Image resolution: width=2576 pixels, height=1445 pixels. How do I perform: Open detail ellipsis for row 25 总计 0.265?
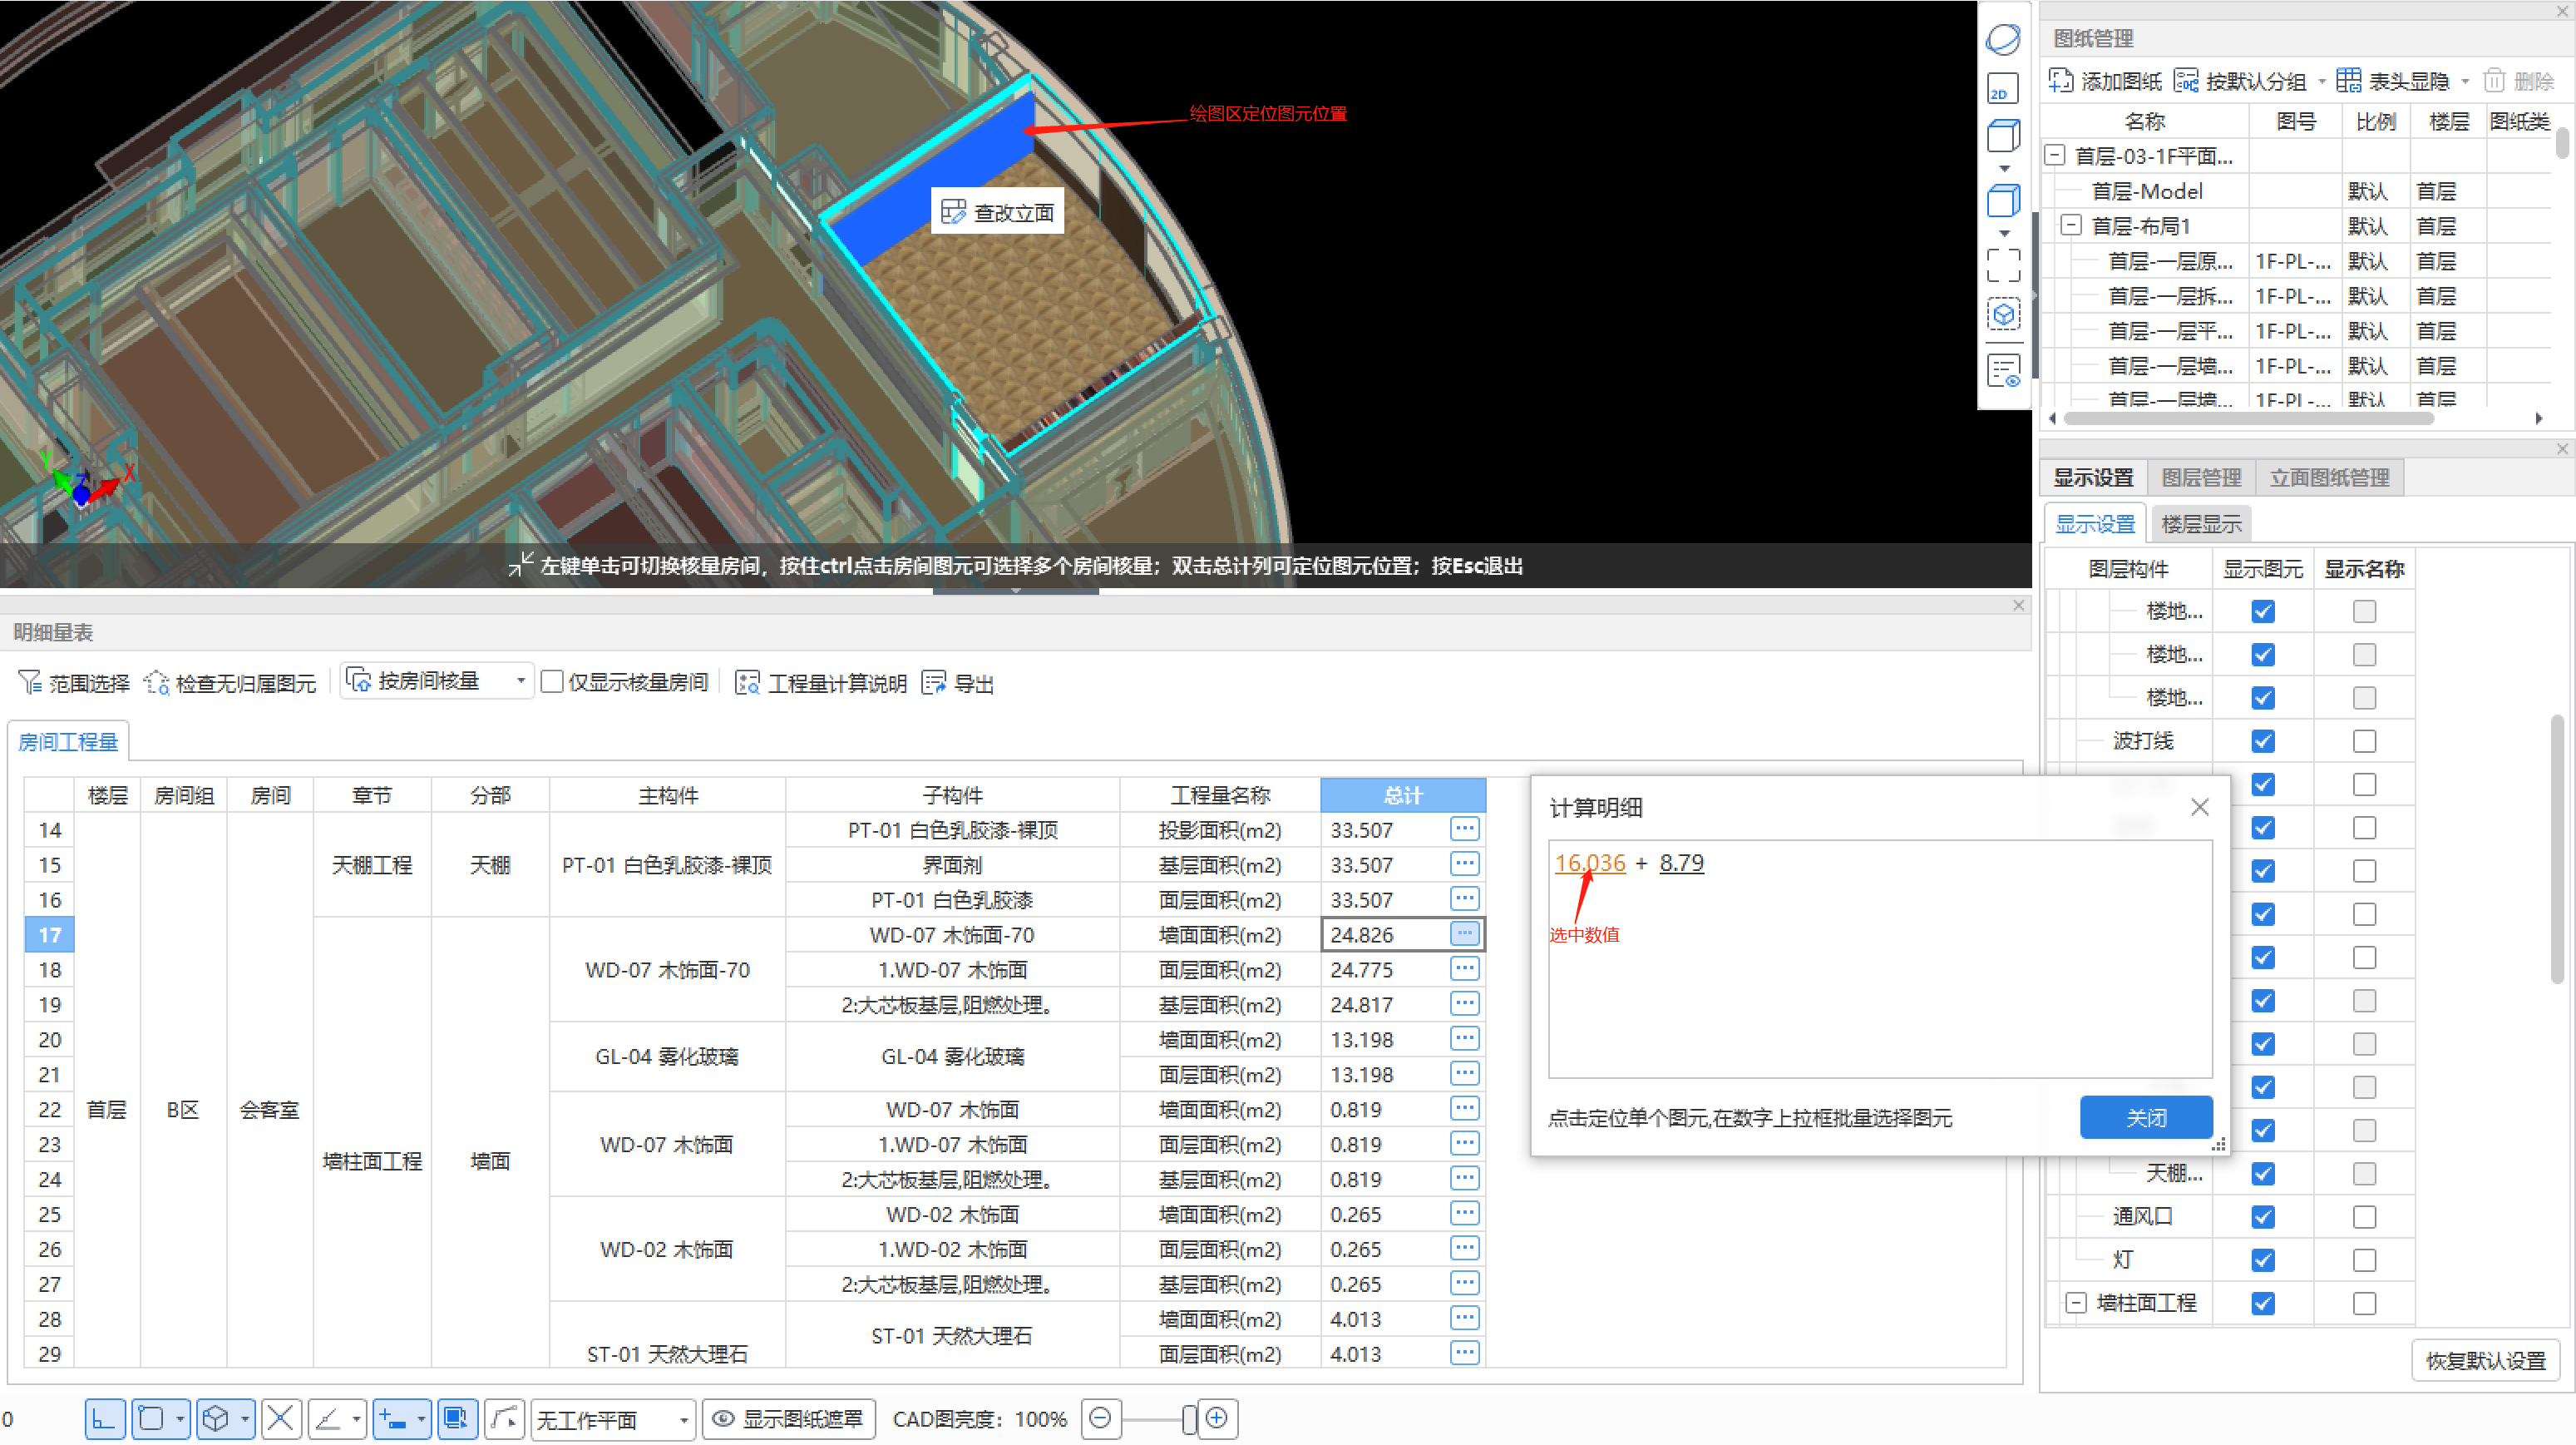point(1464,1213)
